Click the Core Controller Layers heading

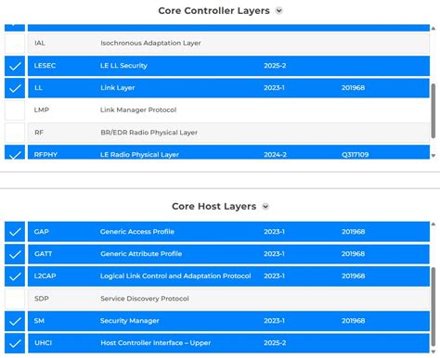pyautogui.click(x=214, y=11)
